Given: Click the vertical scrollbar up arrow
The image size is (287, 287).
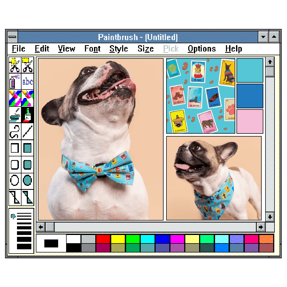Looking at the screenshot, I should click(270, 62).
